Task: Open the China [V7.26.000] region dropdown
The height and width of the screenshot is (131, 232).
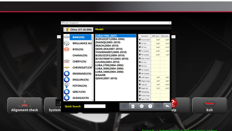Action: (78, 30)
